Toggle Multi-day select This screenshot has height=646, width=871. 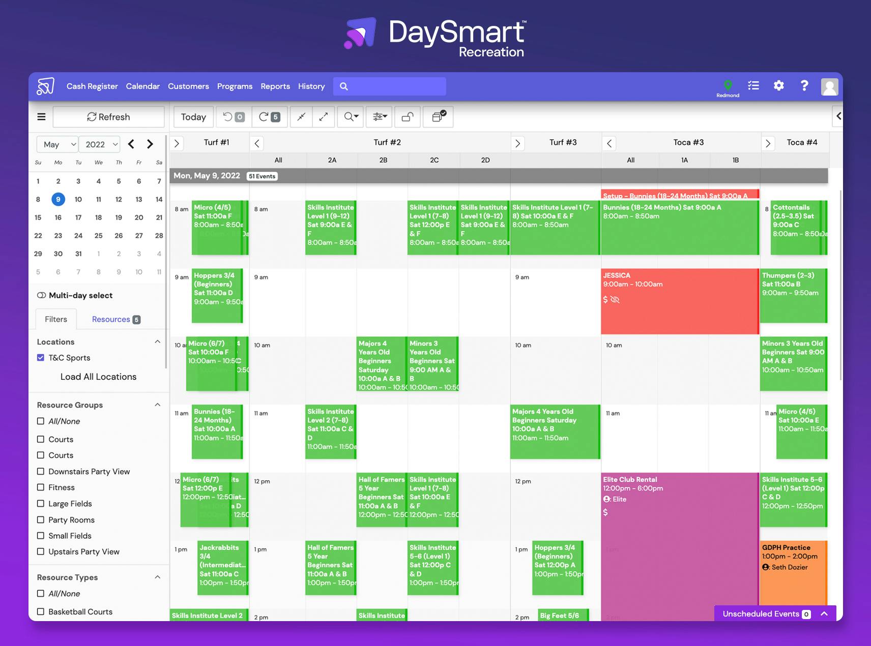(x=42, y=295)
